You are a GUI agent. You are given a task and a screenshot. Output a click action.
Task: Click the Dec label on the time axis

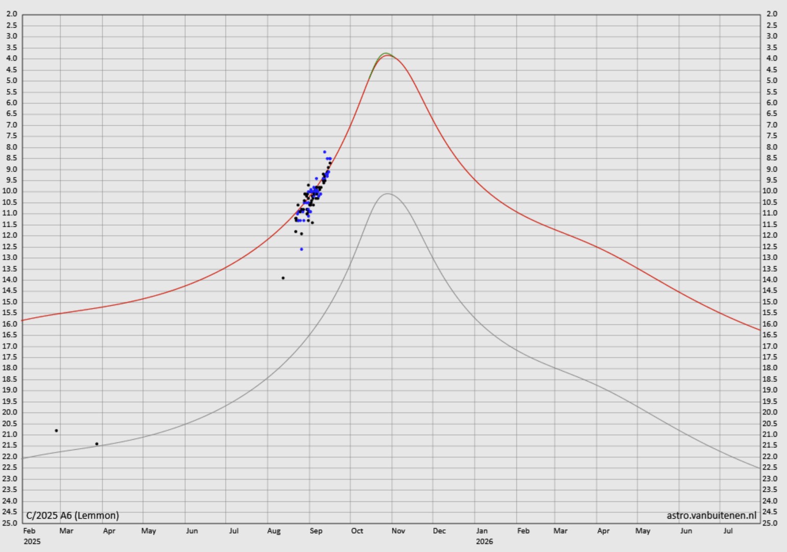pos(439,531)
